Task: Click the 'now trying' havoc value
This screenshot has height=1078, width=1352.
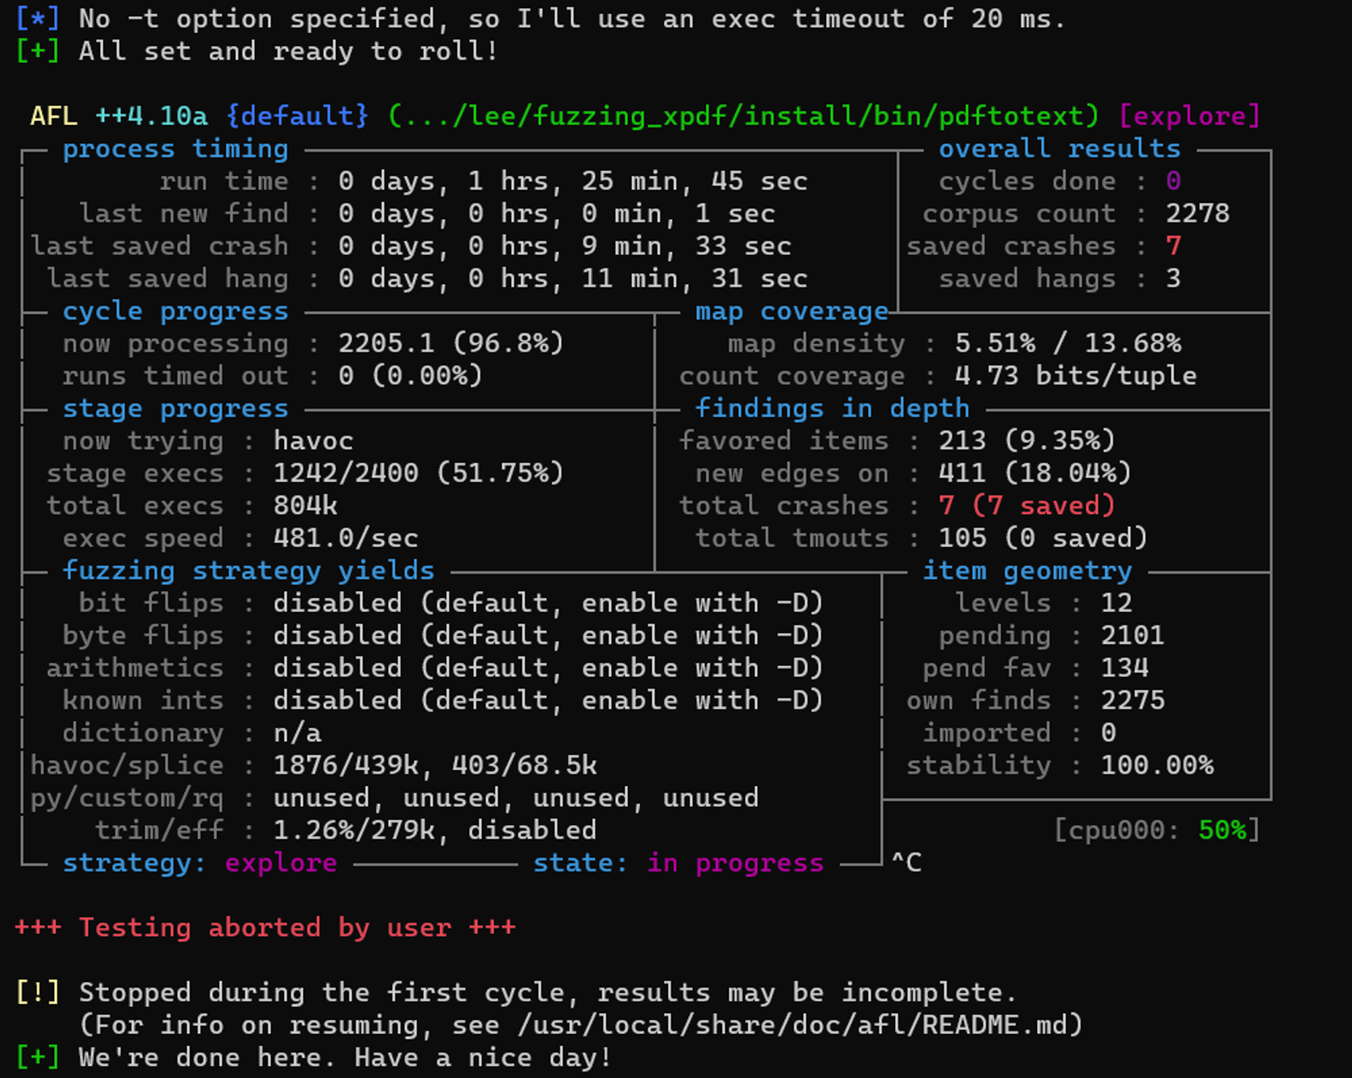Action: point(313,441)
